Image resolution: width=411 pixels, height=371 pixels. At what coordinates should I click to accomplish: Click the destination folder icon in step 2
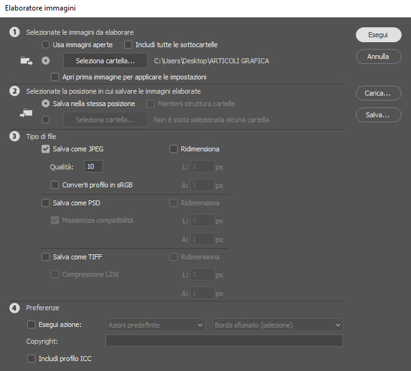click(x=26, y=113)
